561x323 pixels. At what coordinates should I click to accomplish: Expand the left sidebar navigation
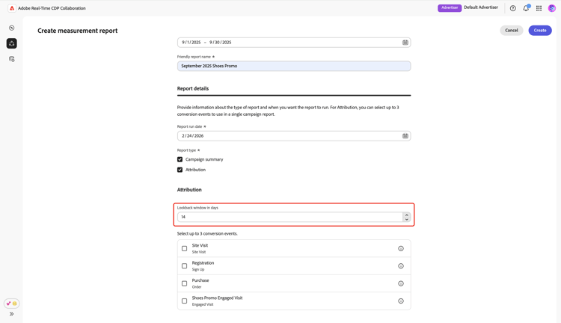point(12,314)
